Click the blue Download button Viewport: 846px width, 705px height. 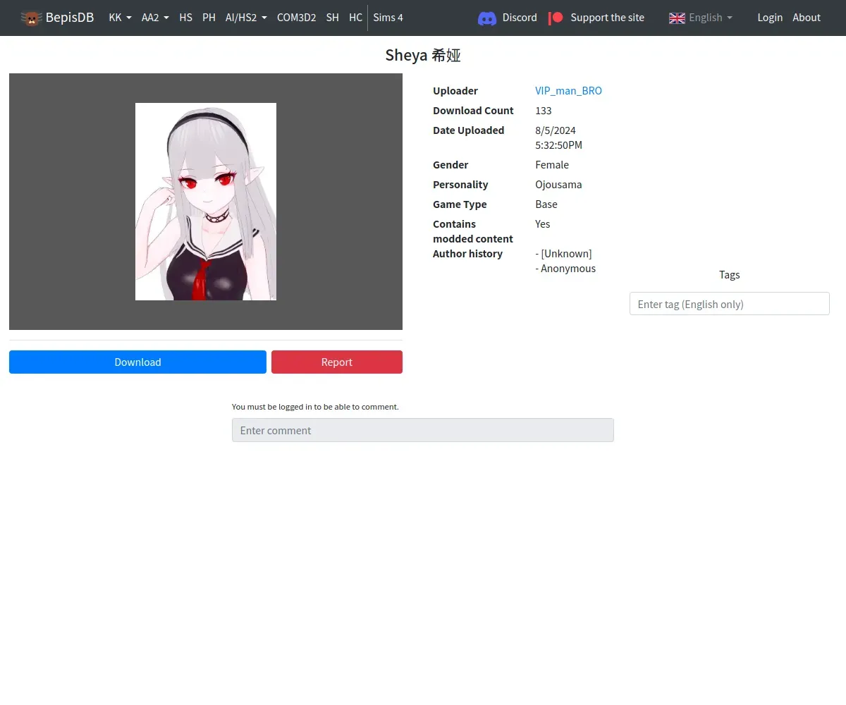tap(137, 362)
